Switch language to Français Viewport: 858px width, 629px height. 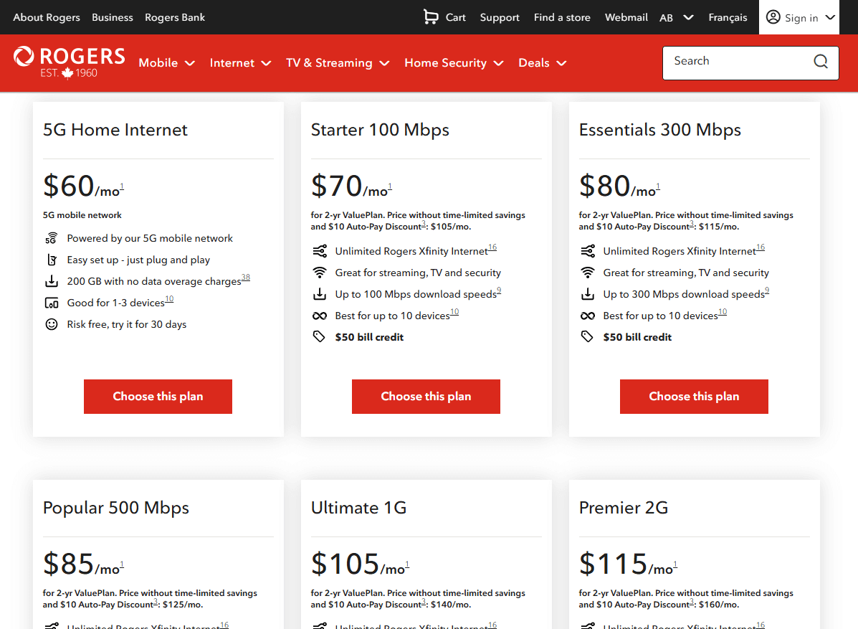coord(728,17)
